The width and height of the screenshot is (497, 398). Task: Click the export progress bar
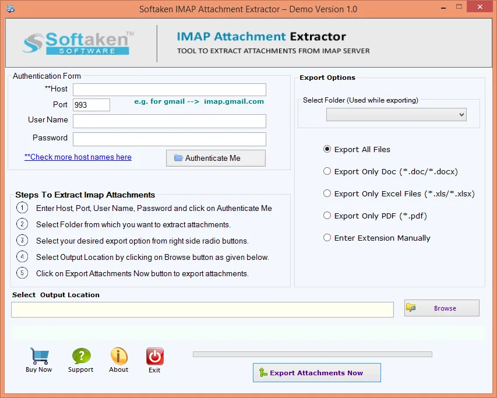click(312, 354)
